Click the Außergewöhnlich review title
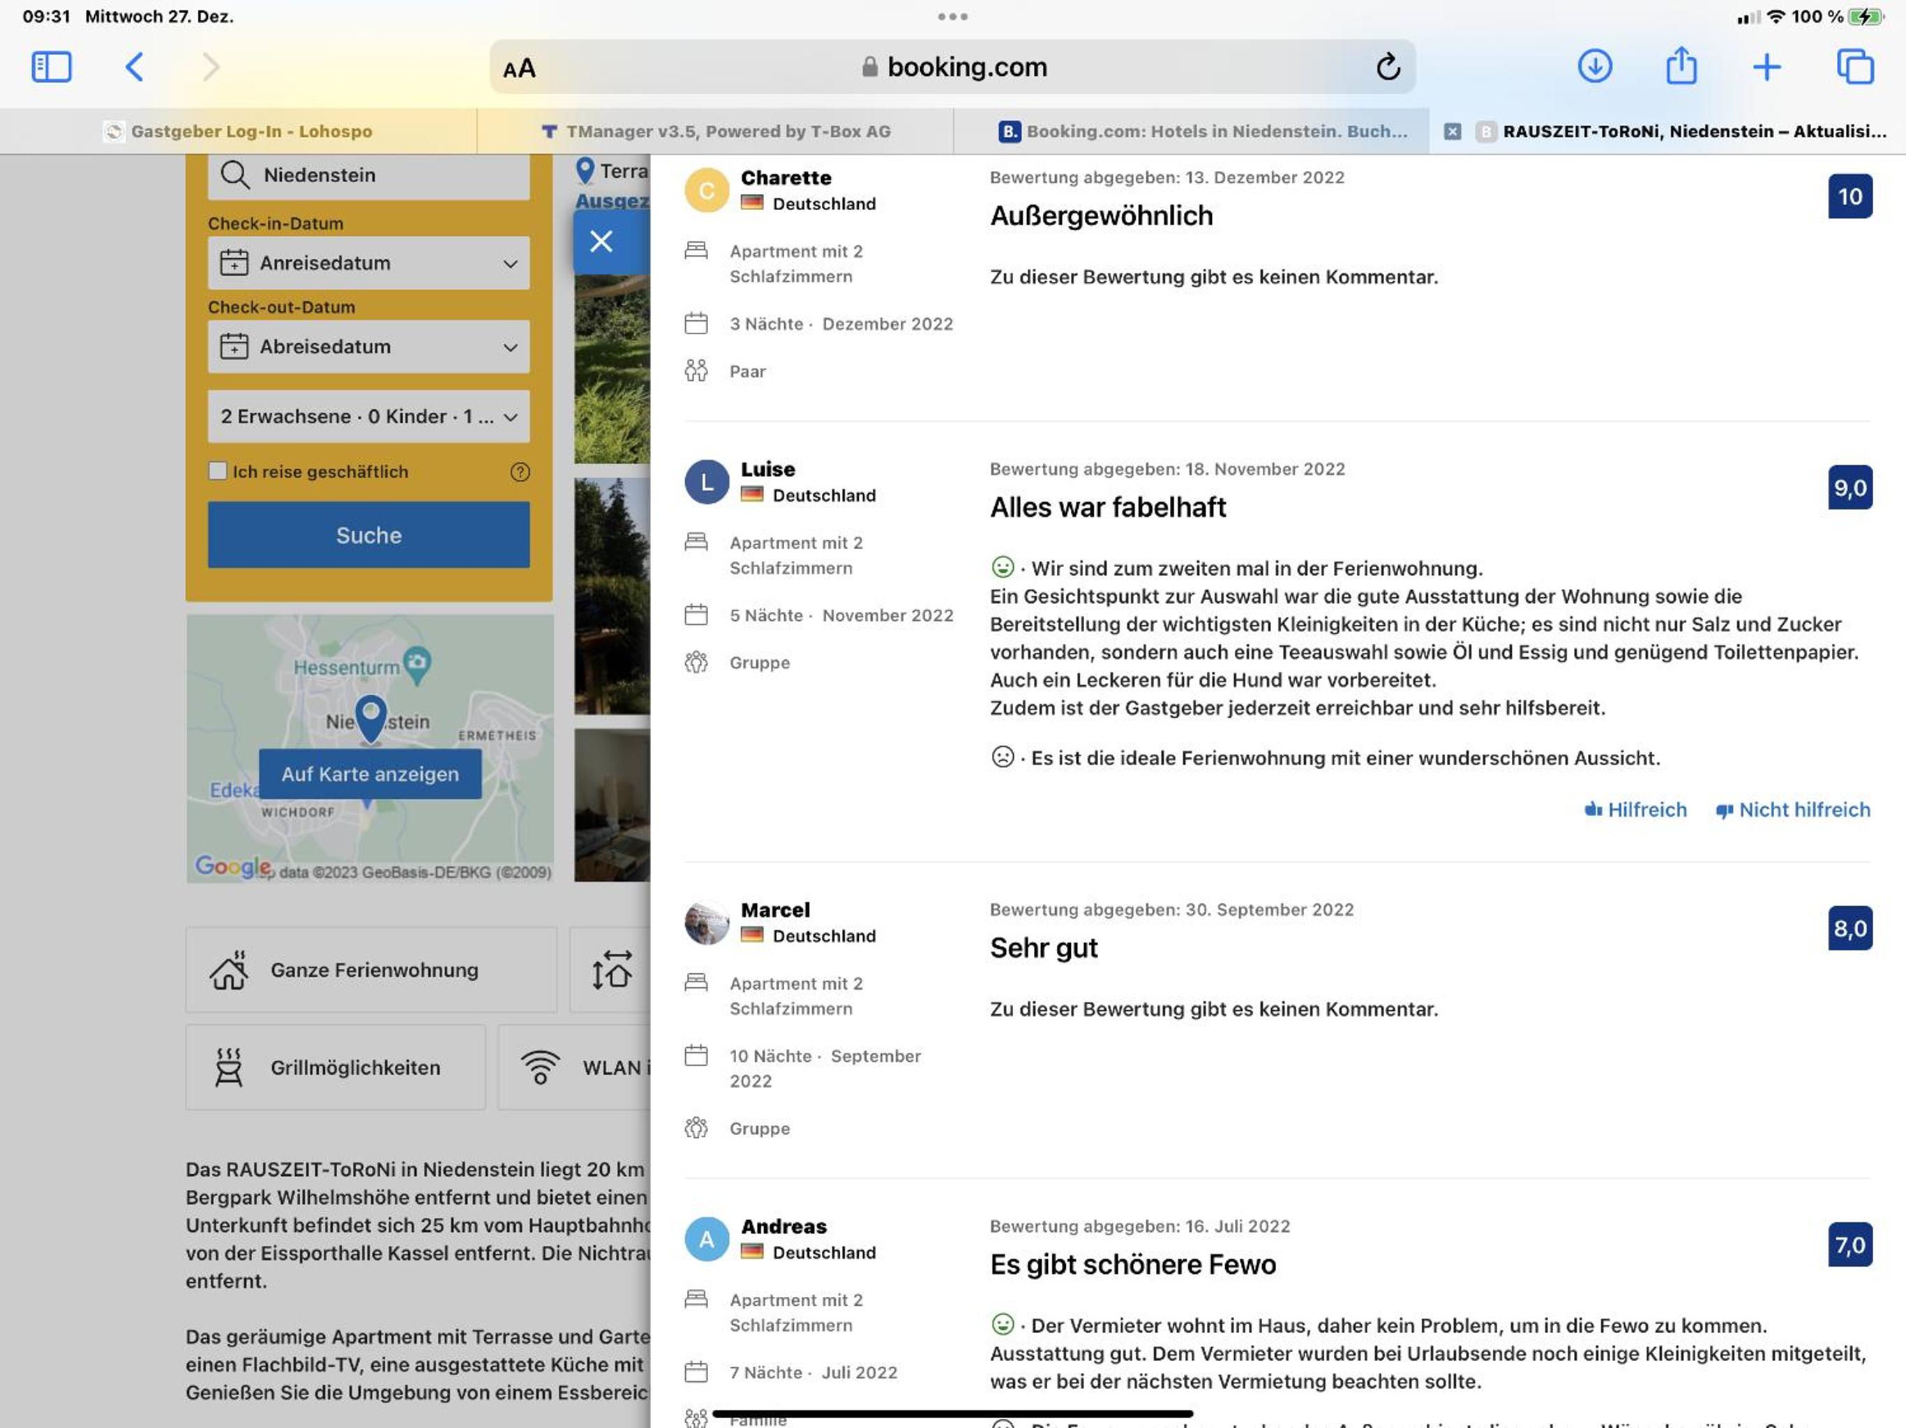 pos(1101,216)
